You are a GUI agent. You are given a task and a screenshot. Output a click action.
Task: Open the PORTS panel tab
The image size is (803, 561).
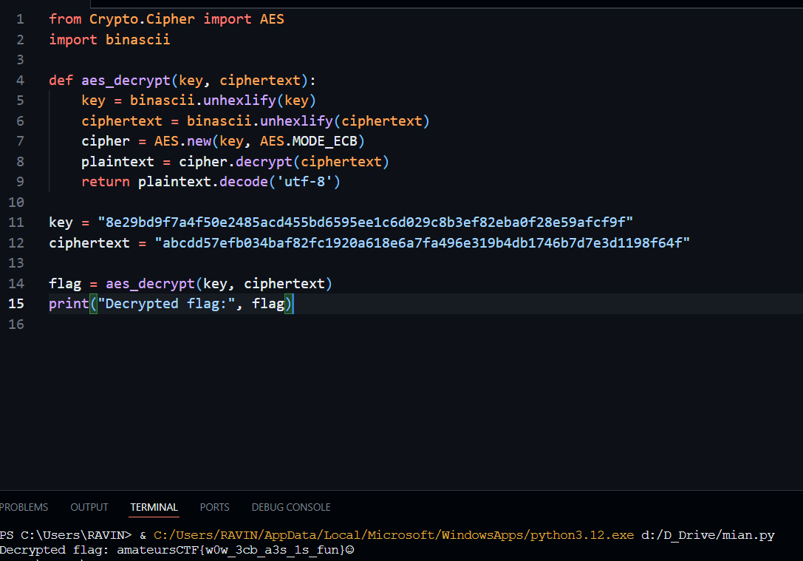[x=214, y=507]
